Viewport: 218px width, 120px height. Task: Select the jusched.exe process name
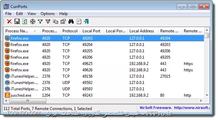click(x=21, y=95)
